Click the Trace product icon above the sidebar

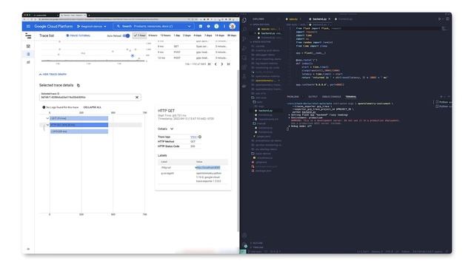[28, 36]
